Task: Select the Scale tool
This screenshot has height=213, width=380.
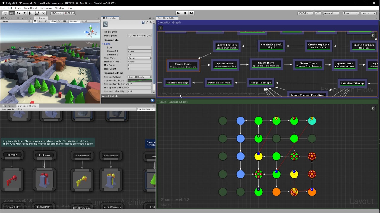Action: 24,13
